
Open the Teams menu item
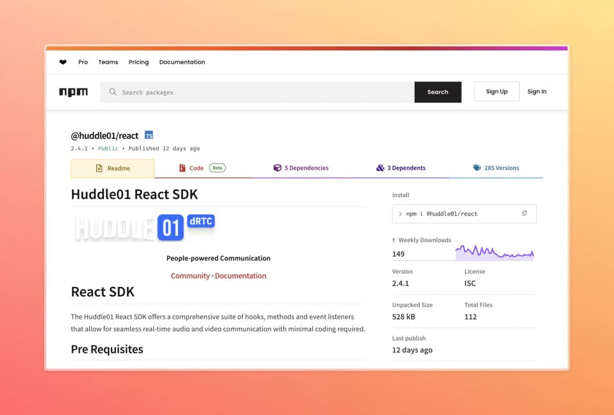click(108, 62)
